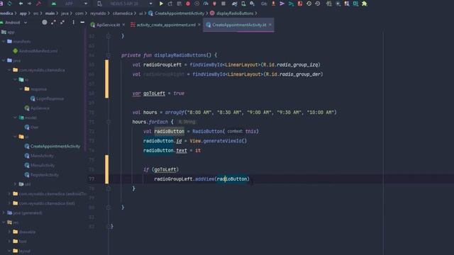
Task: Click the Expand All icon in Project panel
Action: (54, 22)
